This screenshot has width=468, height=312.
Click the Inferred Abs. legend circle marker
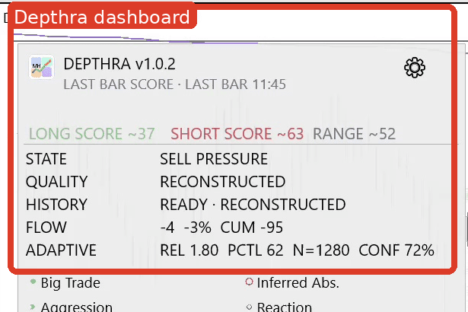[250, 282]
